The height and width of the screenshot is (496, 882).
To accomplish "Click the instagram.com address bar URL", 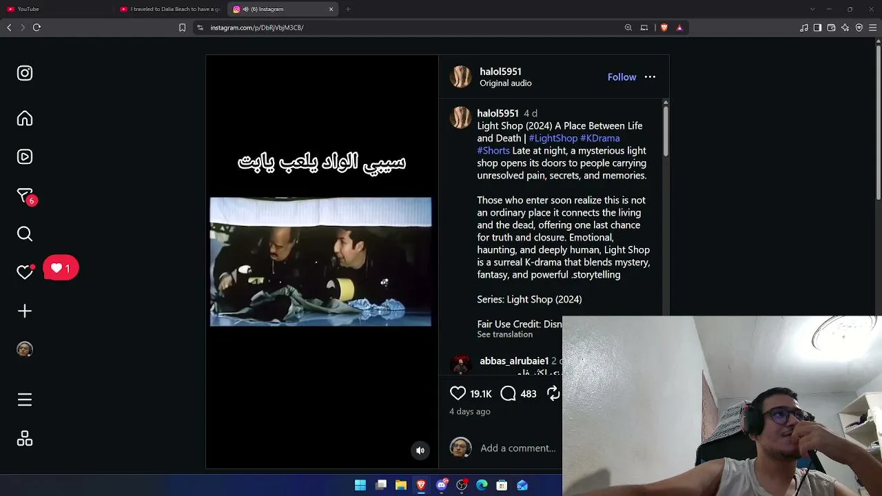I will coord(257,28).
